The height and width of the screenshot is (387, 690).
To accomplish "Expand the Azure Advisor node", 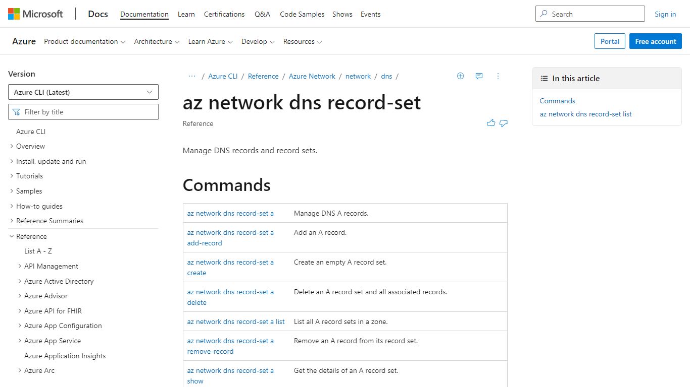I will (20, 296).
